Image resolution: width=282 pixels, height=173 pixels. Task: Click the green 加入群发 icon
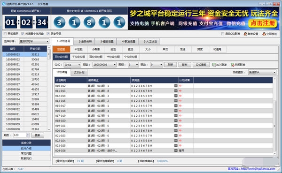coord(214,65)
